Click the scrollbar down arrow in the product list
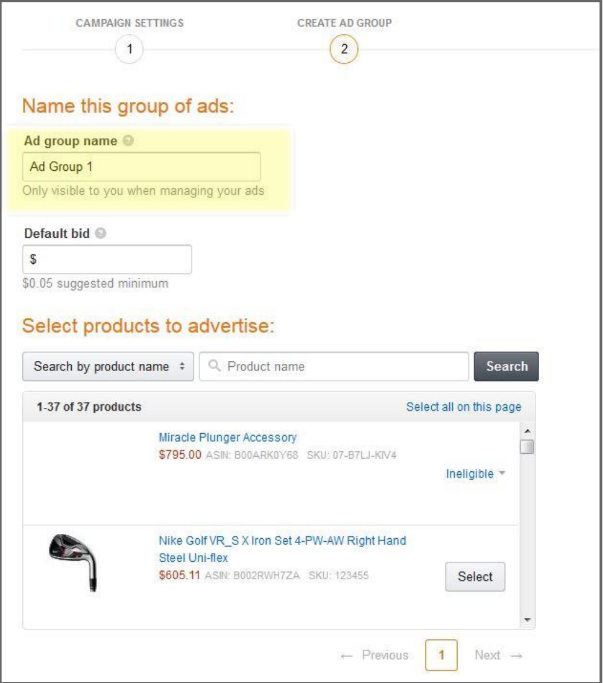This screenshot has height=683, width=603. 527,620
